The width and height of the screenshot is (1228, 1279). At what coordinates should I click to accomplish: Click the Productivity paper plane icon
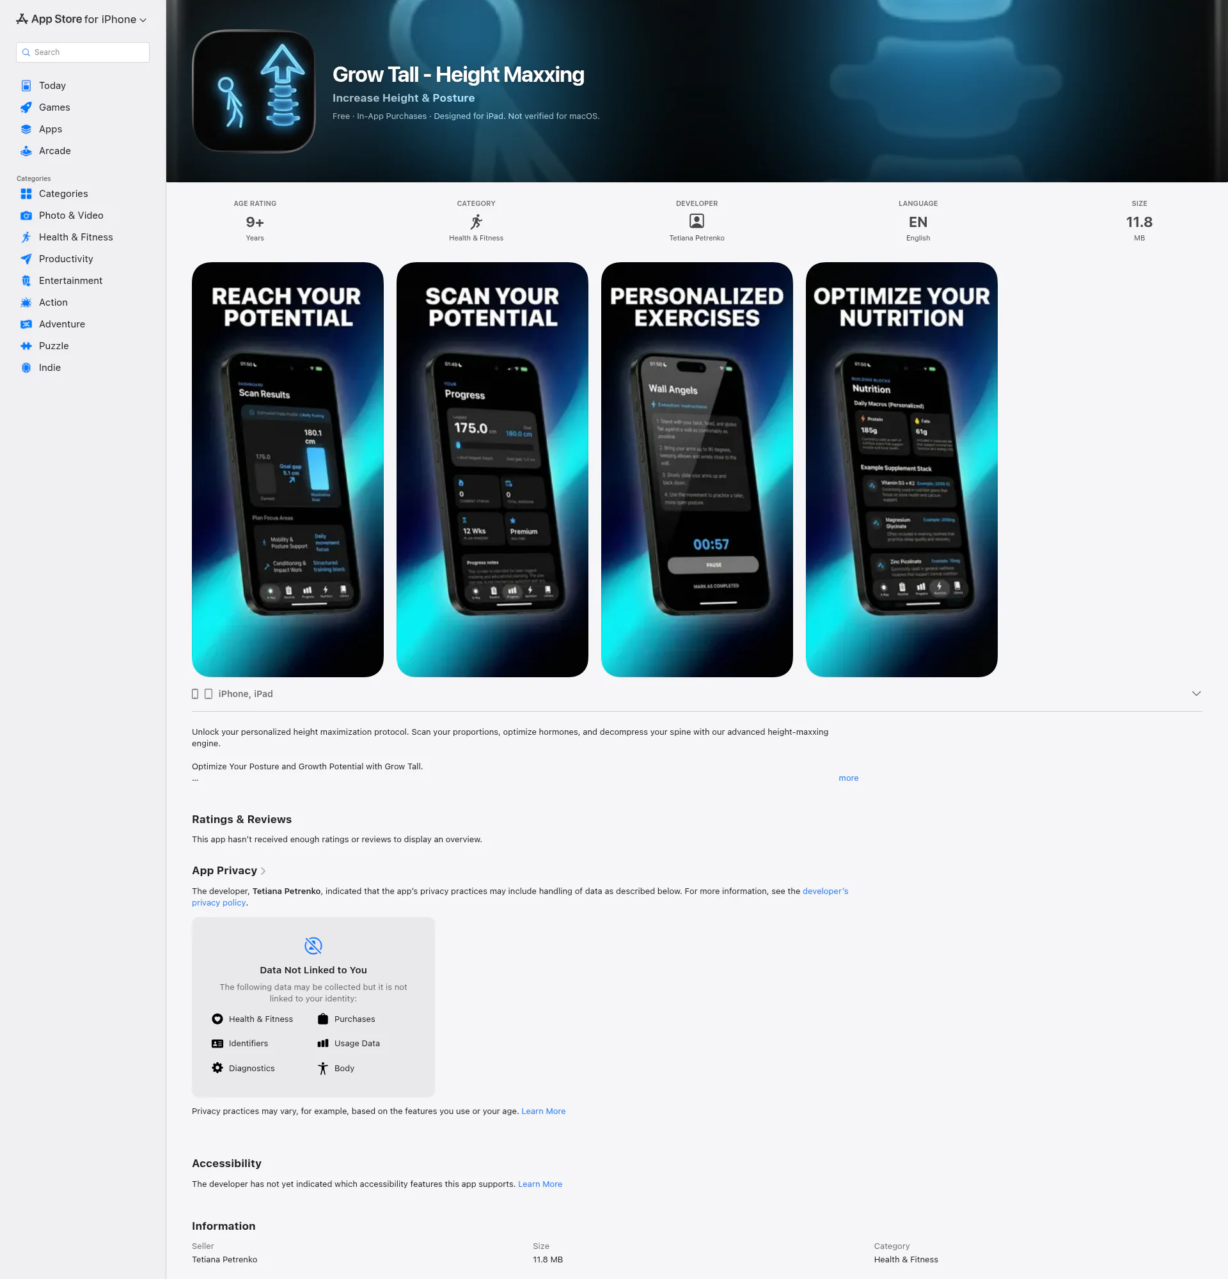point(26,259)
